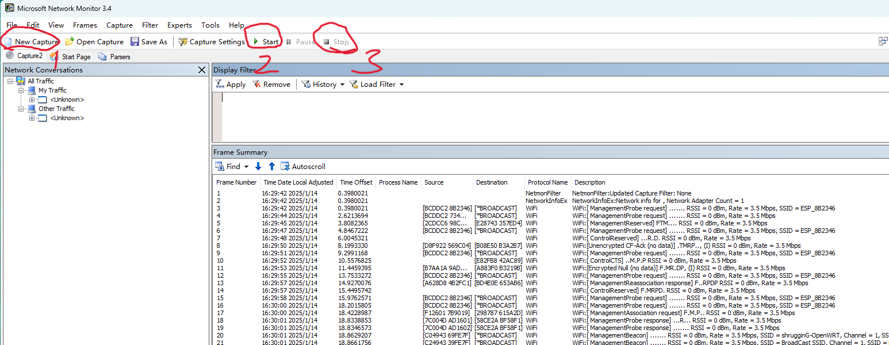Screen dimensions: 889x345
Task: Click the Destination column header
Action: (499, 182)
